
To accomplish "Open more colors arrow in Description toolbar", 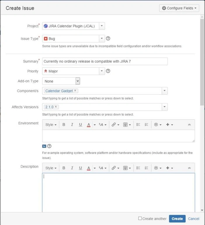I will (x=95, y=168).
